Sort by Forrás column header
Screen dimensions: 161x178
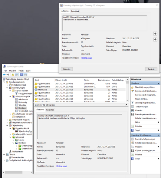[x=90, y=80]
